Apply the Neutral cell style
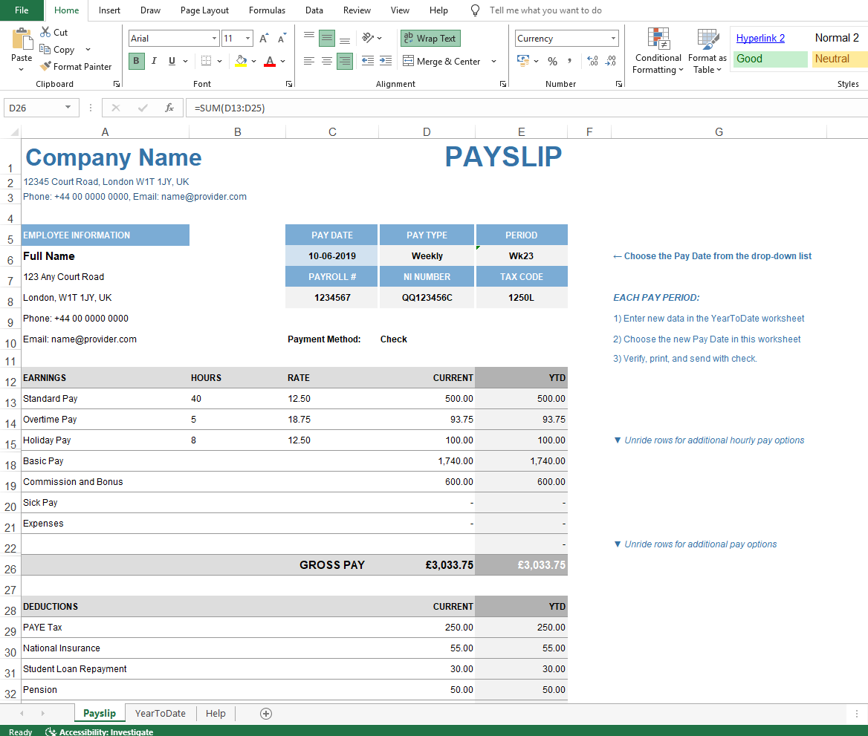 [839, 59]
